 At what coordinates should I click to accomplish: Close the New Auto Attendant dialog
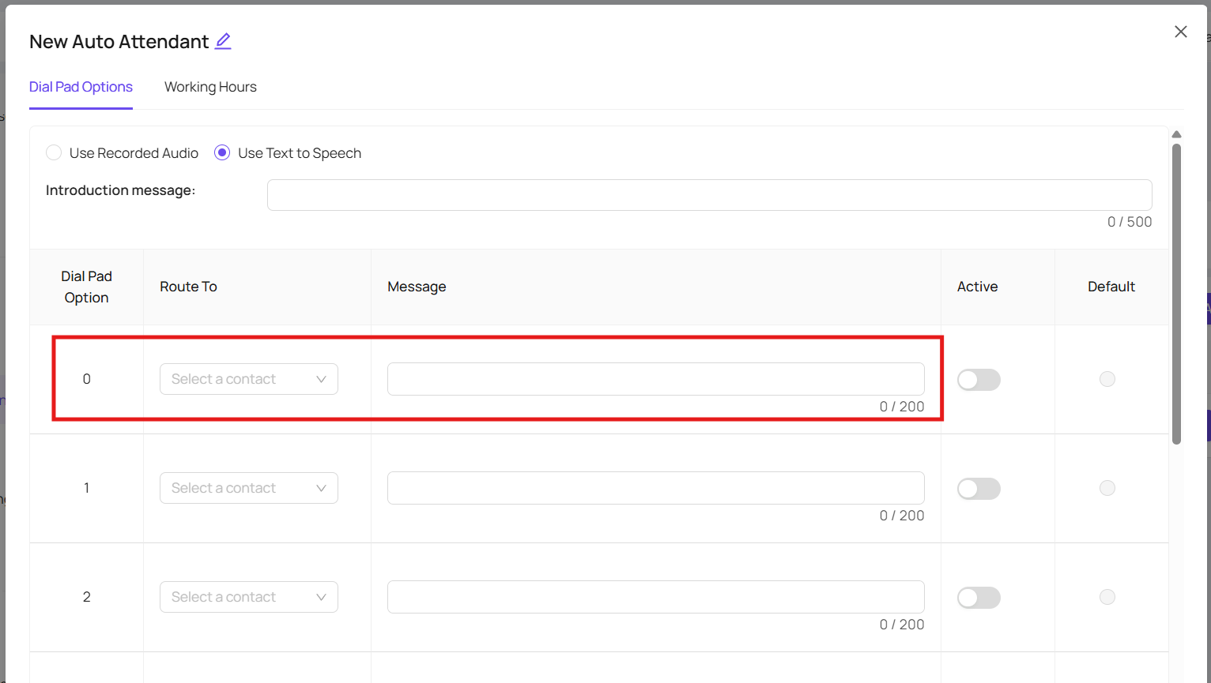coord(1181,32)
